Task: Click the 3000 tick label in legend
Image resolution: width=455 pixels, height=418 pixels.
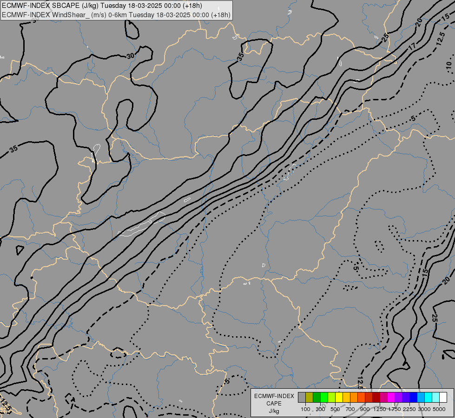Action: coord(424,409)
